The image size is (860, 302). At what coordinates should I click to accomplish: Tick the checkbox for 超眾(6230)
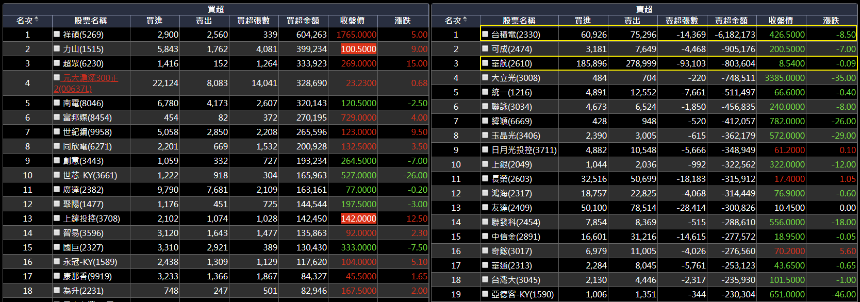57,63
